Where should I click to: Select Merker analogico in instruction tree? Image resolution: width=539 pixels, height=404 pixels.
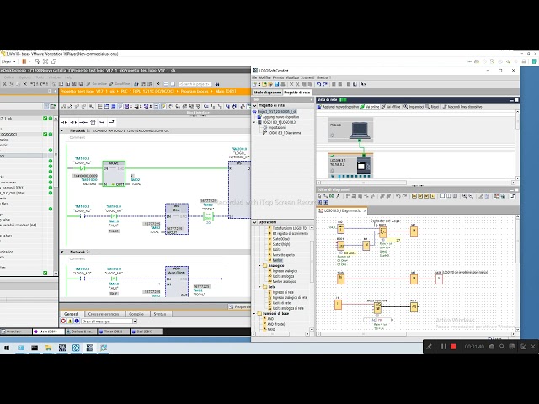tap(281, 281)
